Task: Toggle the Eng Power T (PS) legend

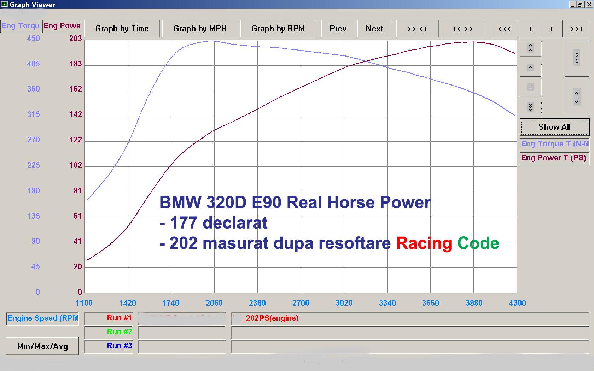Action: tap(554, 158)
